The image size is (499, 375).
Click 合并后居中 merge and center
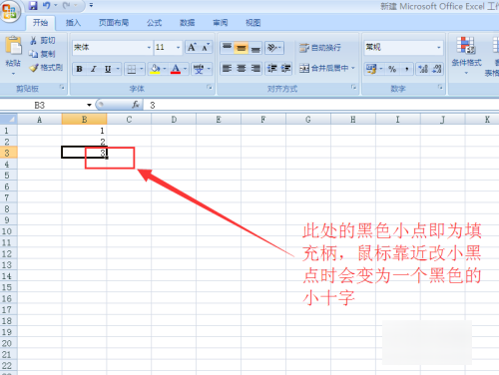323,69
